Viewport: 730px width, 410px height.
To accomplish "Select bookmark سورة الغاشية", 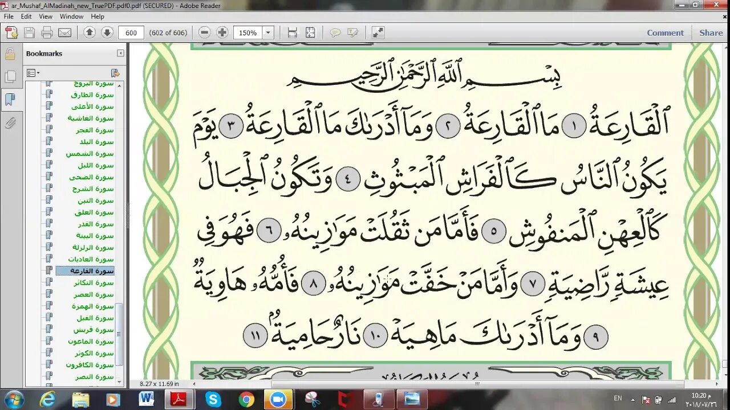I will (91, 118).
